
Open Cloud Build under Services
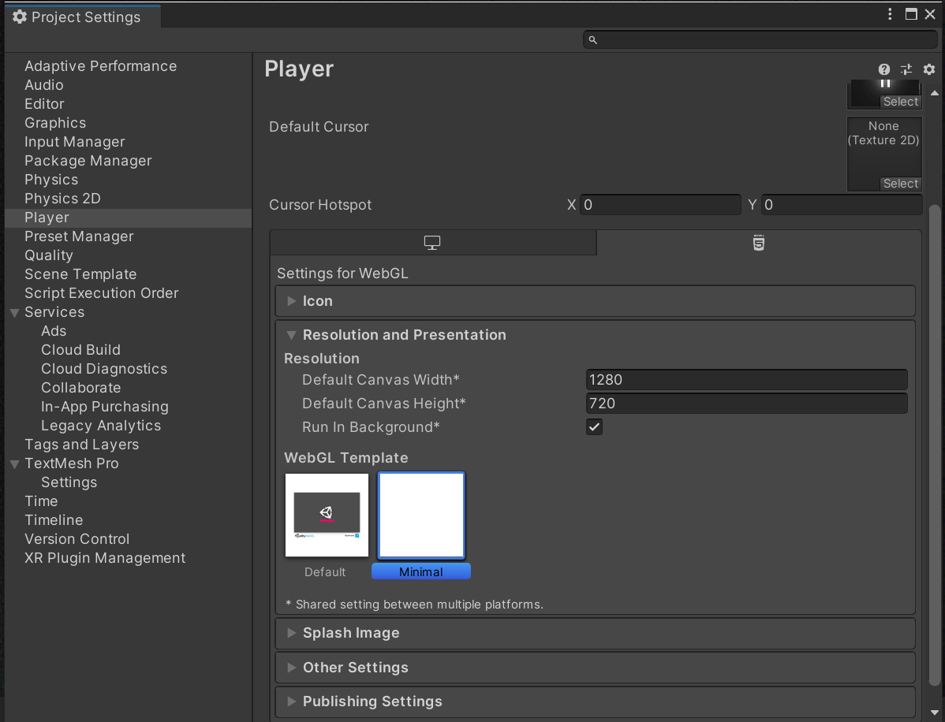(x=80, y=350)
